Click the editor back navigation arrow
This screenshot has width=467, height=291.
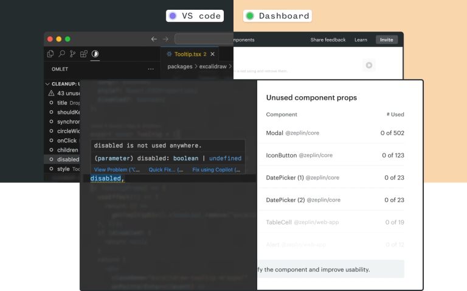154,39
